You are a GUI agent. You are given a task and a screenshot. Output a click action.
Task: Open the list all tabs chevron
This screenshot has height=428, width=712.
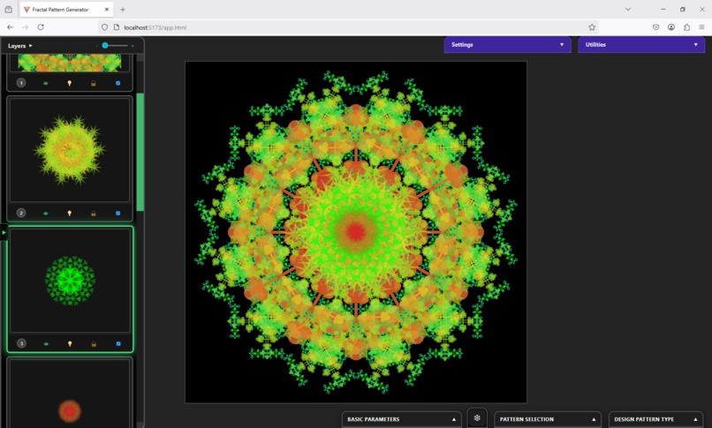(x=628, y=9)
